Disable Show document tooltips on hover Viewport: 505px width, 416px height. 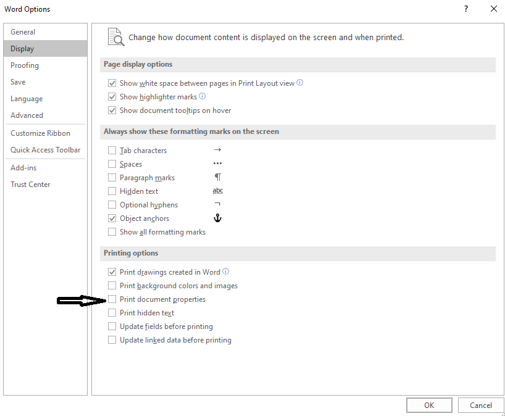[x=112, y=110]
